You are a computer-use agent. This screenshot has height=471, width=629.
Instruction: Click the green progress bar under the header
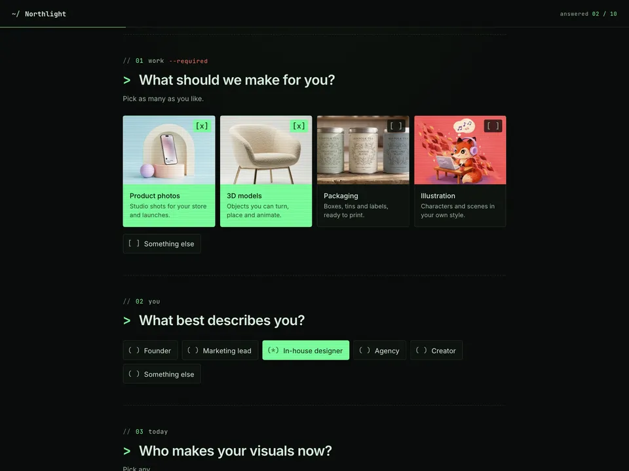[63, 27]
